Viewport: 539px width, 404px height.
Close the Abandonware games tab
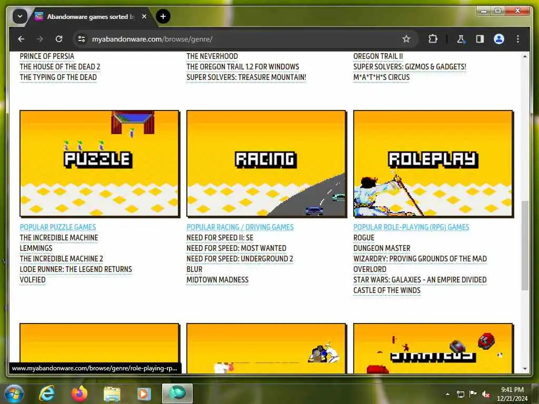click(x=144, y=16)
